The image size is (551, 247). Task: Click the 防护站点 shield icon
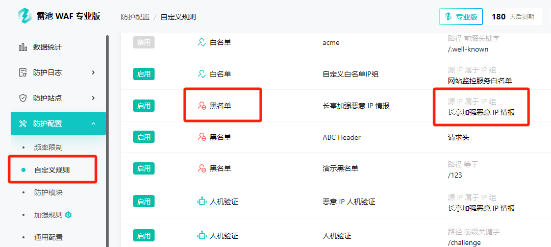[23, 98]
